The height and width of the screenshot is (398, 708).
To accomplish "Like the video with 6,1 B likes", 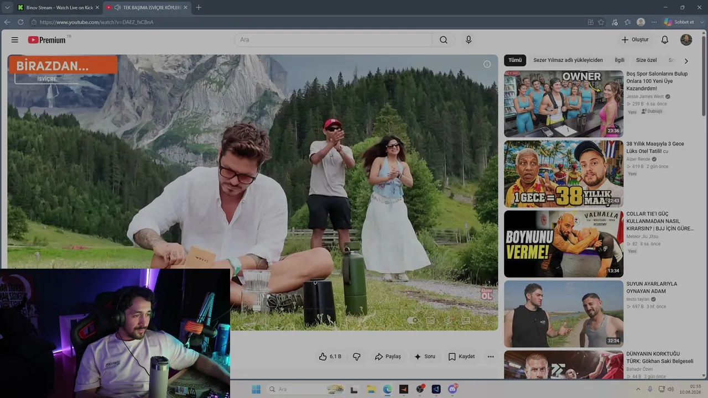I will [330, 357].
